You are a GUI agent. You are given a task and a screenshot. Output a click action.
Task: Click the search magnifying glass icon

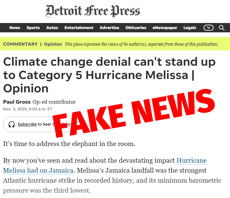point(222,28)
